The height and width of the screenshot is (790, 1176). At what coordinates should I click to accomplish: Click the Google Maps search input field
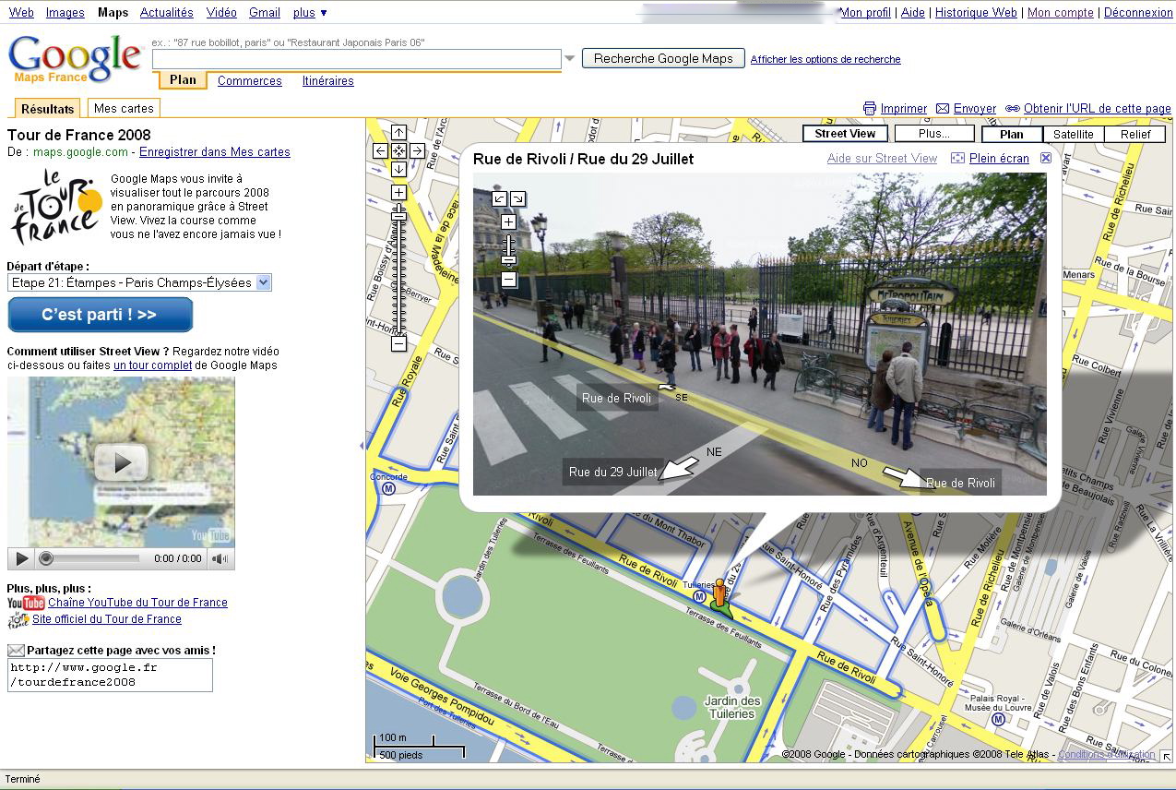pyautogui.click(x=357, y=59)
